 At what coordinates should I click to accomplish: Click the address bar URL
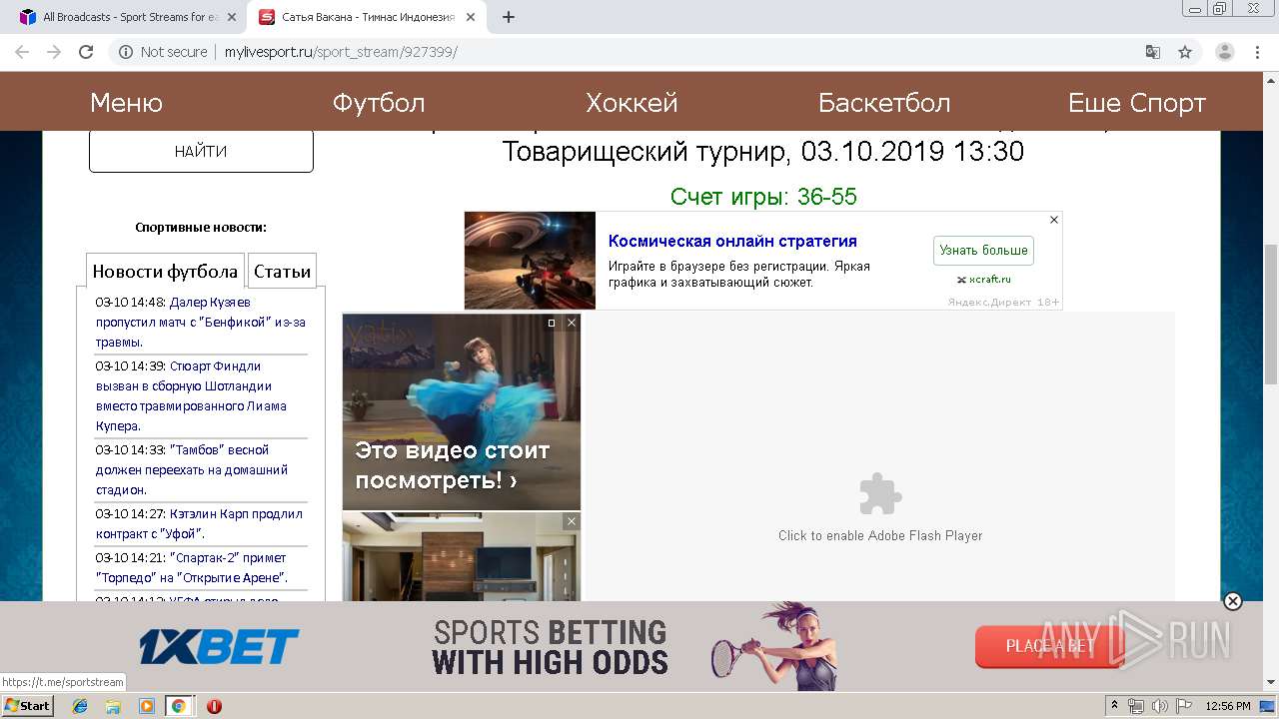[341, 52]
